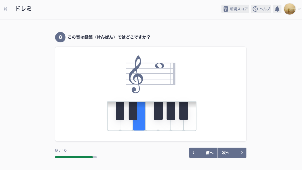Image resolution: width=302 pixels, height=170 pixels.
Task: Close the ドレミ lesson with X icon
Action: [6, 9]
